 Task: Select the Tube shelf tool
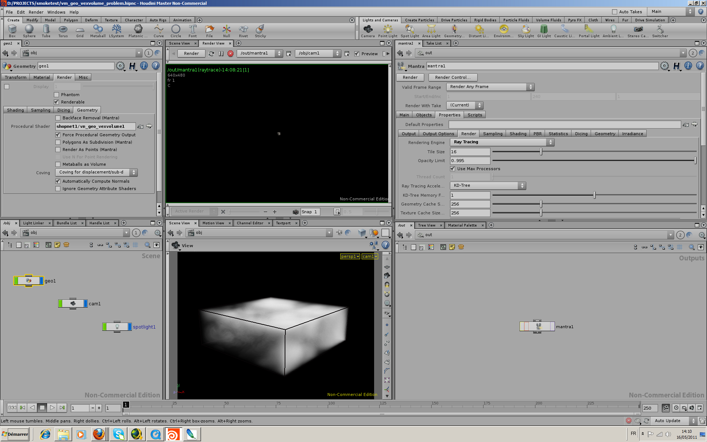tap(46, 31)
